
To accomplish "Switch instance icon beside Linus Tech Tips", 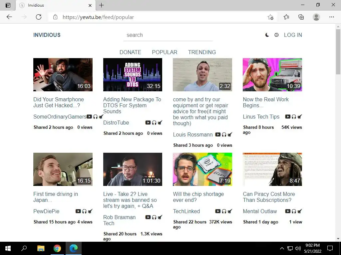I will 300,117.
